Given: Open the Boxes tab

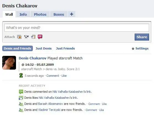Looking at the screenshot, I should (x=59, y=14).
